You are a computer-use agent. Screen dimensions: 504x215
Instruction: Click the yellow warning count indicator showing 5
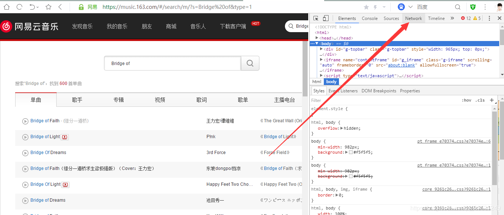(477, 18)
